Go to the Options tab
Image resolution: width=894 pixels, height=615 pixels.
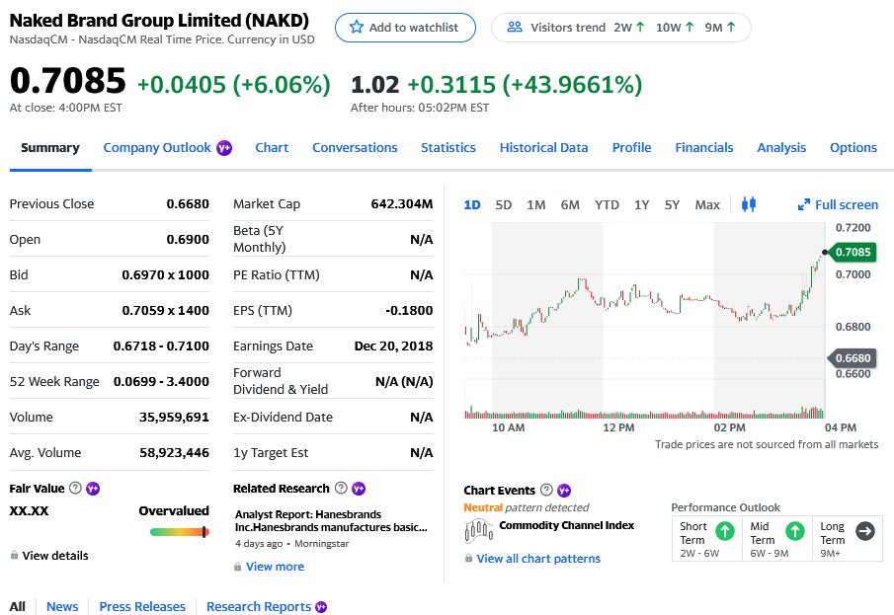(x=853, y=148)
